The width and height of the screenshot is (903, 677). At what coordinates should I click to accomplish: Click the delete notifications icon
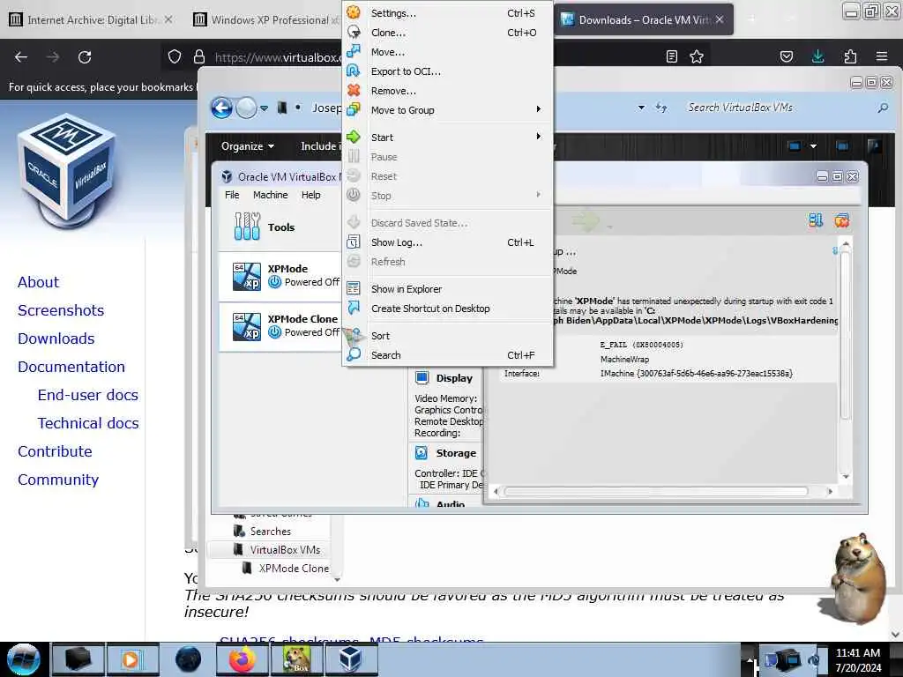(x=842, y=220)
